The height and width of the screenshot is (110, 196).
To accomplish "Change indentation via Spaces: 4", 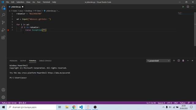I will click(161, 103).
